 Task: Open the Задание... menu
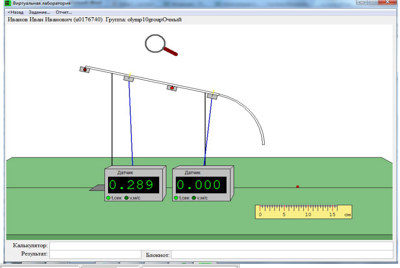tap(40, 12)
